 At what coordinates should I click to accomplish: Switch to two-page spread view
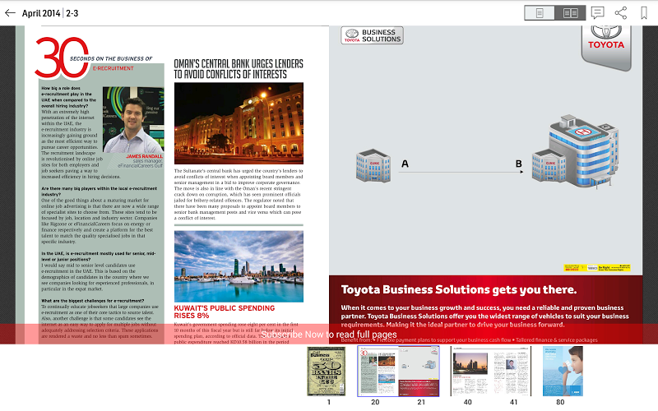tap(570, 13)
